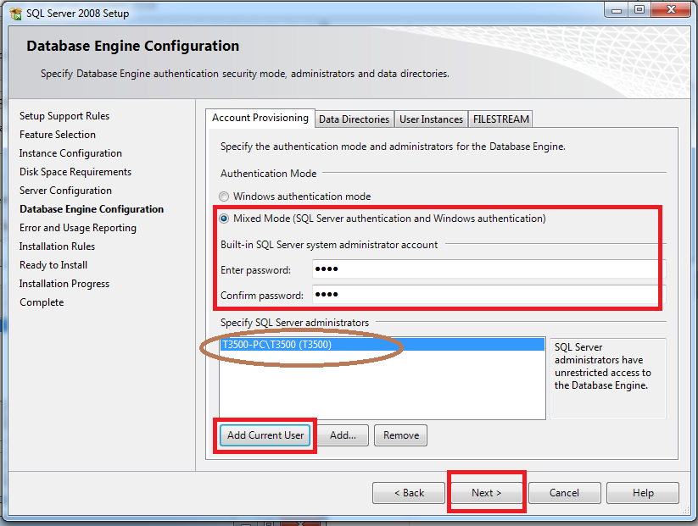Viewport: 698px width, 526px height.
Task: Click the Add Current User button
Action: pos(264,435)
